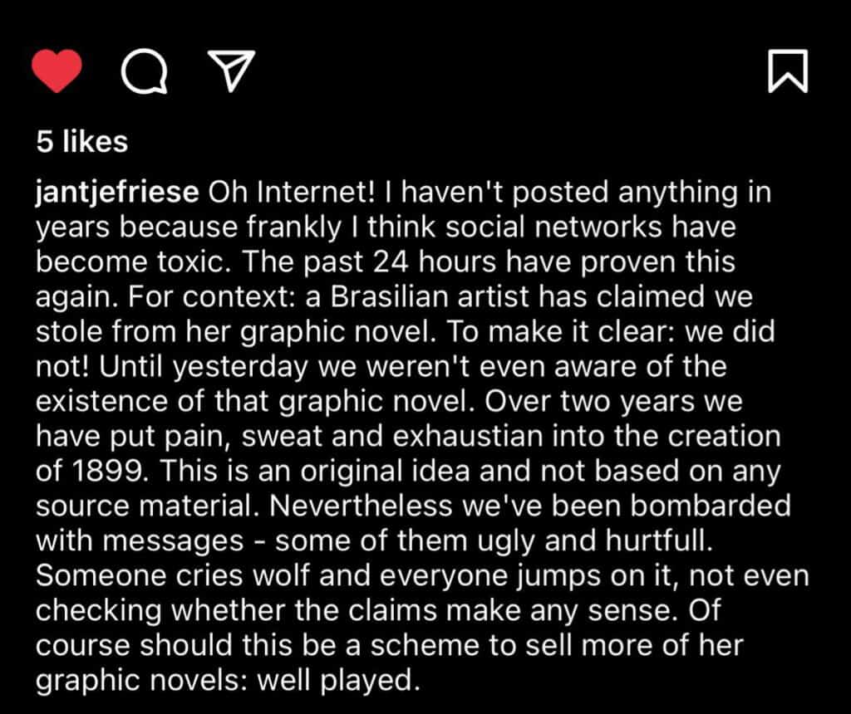Click the word 'checking' in the caption
Viewport: 851px width, 714px height.
click(99, 610)
